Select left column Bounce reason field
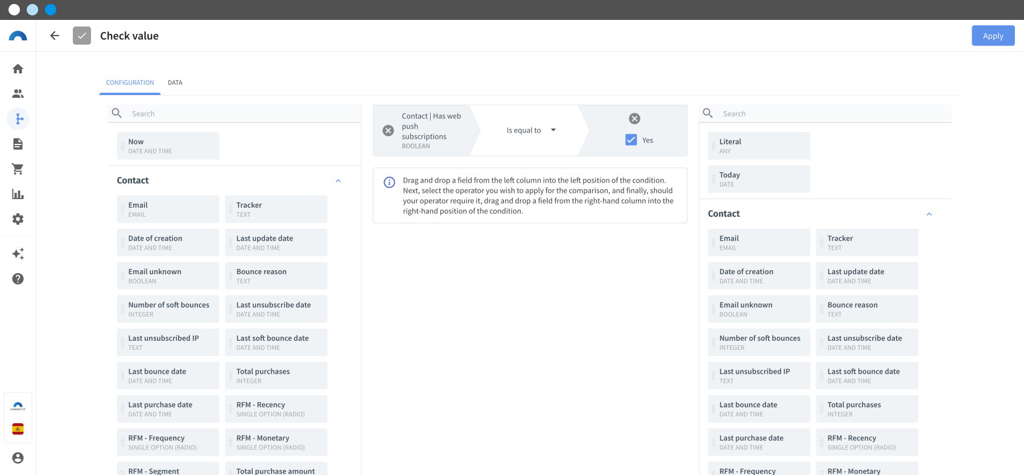Viewport: 1024px width, 475px height. [276, 276]
